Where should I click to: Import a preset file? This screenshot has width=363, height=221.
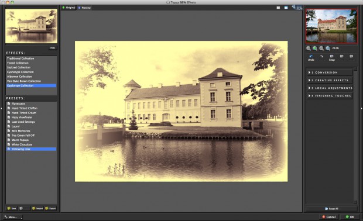click(x=37, y=208)
